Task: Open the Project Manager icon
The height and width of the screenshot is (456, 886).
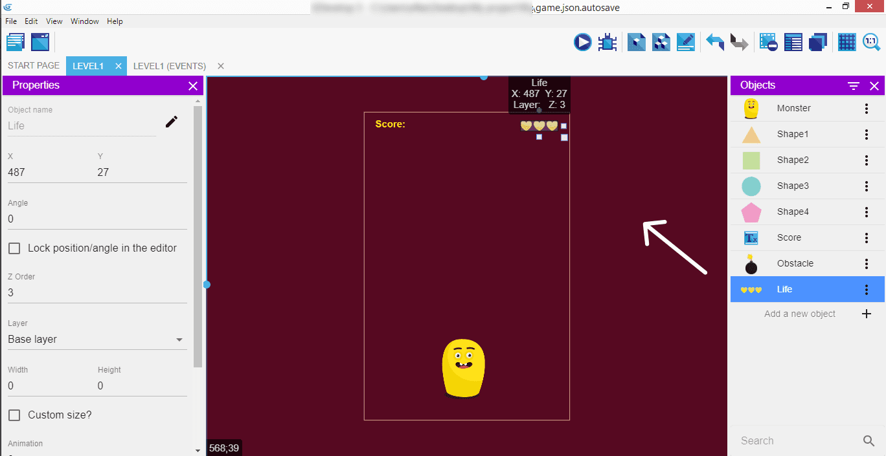Action: [16, 43]
